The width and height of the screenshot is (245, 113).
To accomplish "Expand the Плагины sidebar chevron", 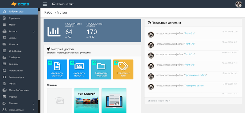I will point(34,104).
